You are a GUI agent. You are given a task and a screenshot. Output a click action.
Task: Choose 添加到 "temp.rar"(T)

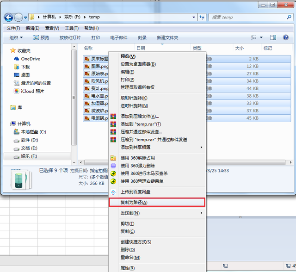(x=141, y=124)
